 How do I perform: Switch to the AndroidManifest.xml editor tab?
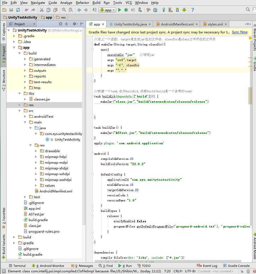click(x=177, y=24)
